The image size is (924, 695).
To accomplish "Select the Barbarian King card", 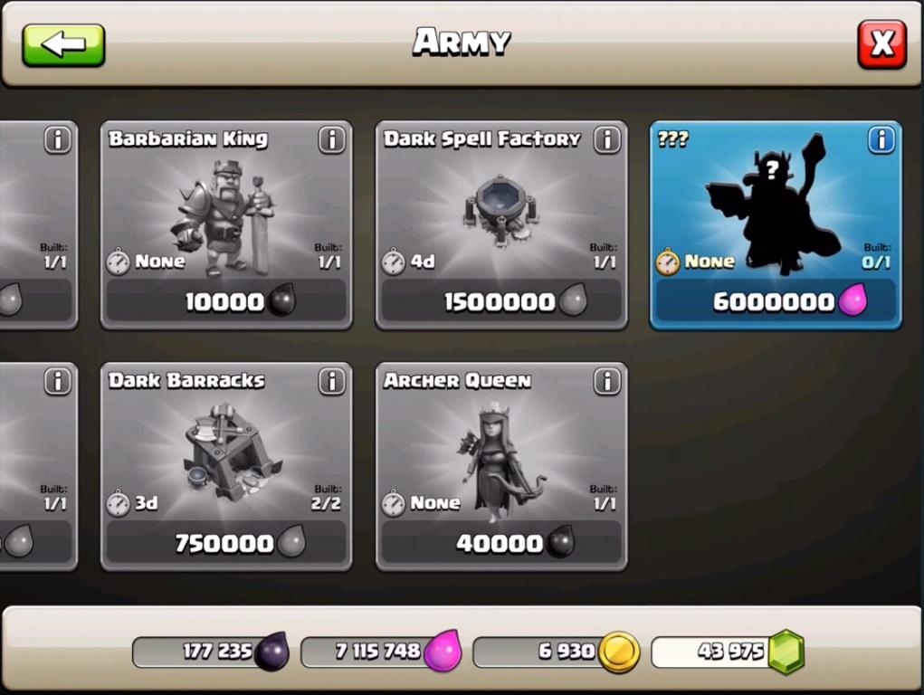I will coord(226,225).
